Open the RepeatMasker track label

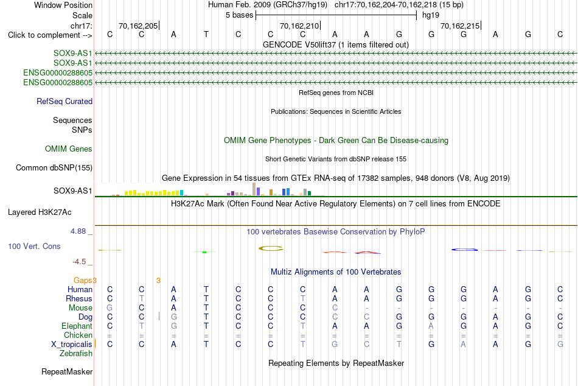point(67,371)
